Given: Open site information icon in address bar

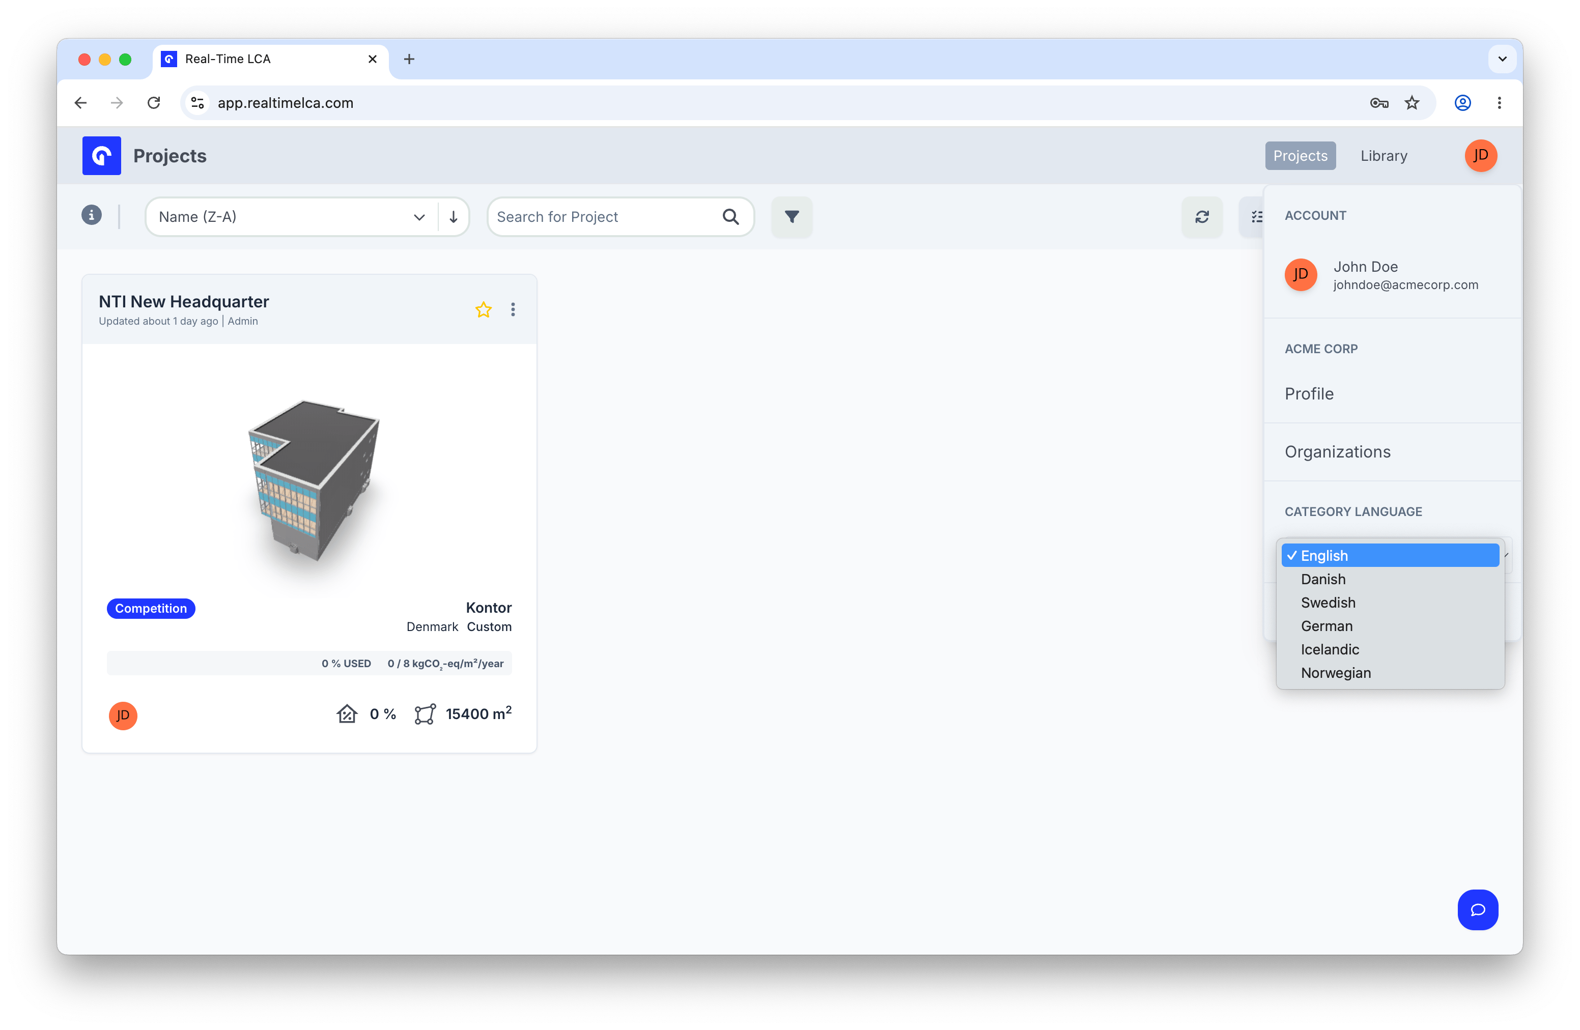Looking at the screenshot, I should tap(197, 103).
